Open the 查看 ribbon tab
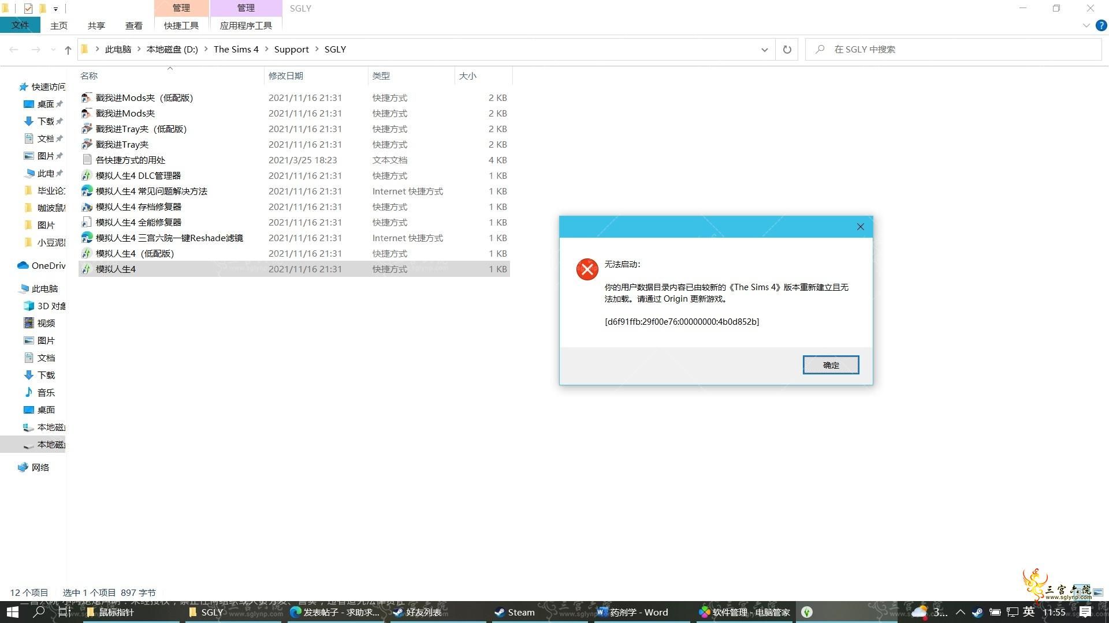The height and width of the screenshot is (623, 1109). tap(134, 25)
